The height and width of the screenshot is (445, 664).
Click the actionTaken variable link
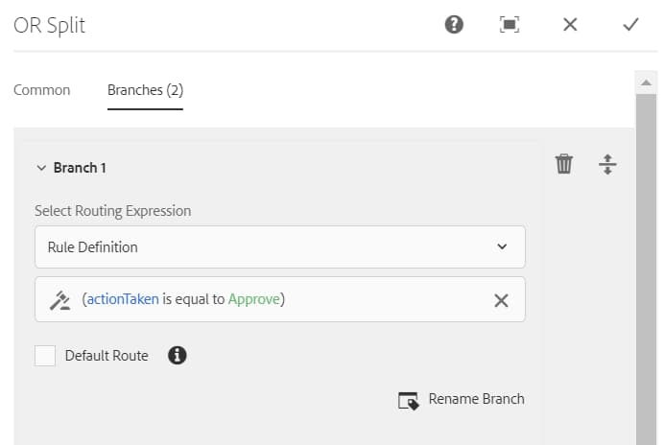point(123,299)
